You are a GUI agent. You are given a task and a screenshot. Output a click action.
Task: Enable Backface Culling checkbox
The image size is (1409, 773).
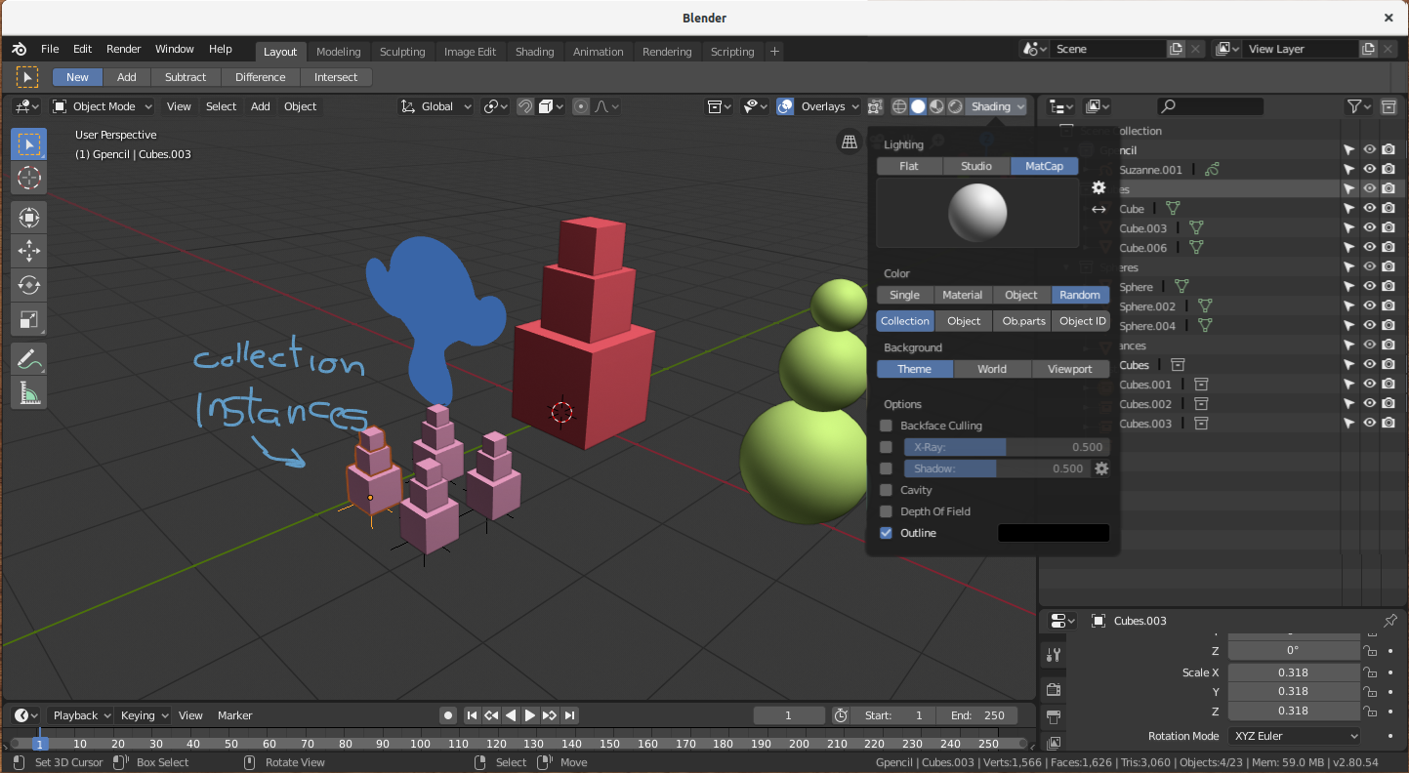[886, 426]
